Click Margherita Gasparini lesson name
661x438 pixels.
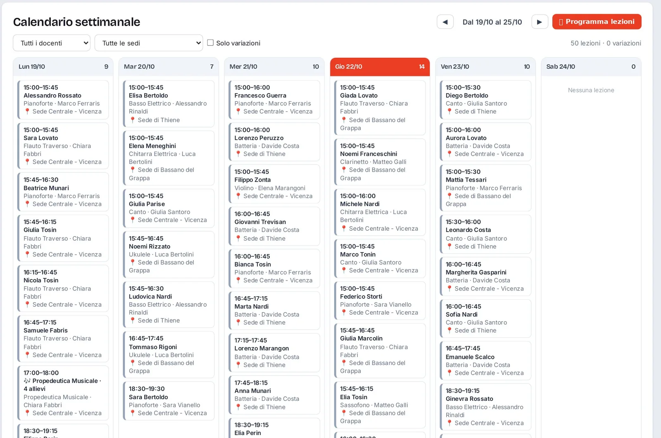pyautogui.click(x=476, y=272)
